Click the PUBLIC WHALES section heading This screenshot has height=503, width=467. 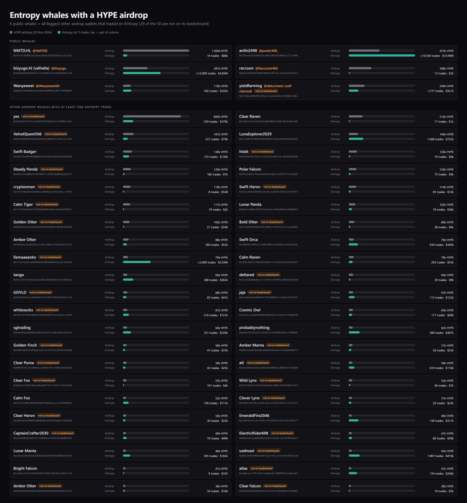23,41
